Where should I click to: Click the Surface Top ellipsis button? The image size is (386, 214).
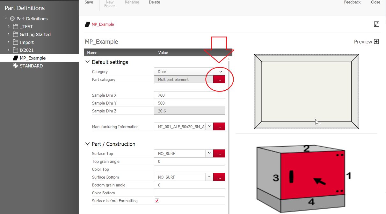click(219, 154)
